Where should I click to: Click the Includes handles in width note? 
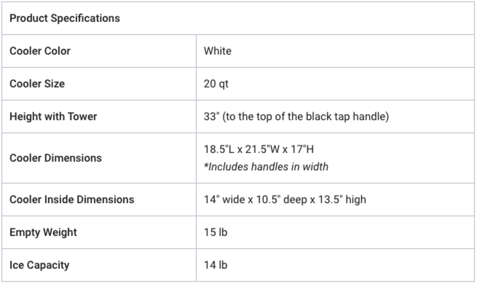(x=266, y=167)
